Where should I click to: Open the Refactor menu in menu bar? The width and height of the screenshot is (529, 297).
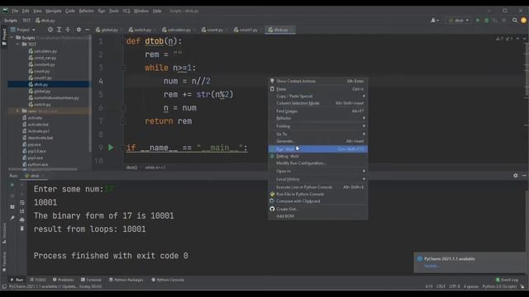[x=86, y=11]
